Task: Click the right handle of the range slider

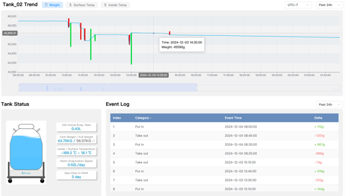Action: coord(197,88)
